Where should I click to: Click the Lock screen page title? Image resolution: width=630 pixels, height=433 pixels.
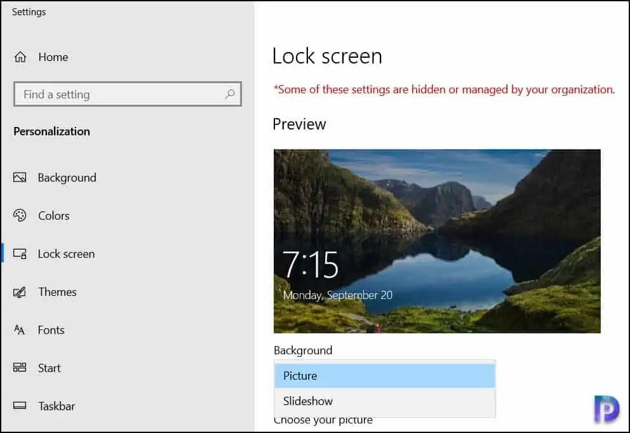pos(327,56)
